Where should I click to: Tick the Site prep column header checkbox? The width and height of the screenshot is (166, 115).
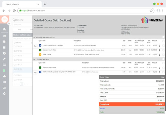(x=163, y=41)
